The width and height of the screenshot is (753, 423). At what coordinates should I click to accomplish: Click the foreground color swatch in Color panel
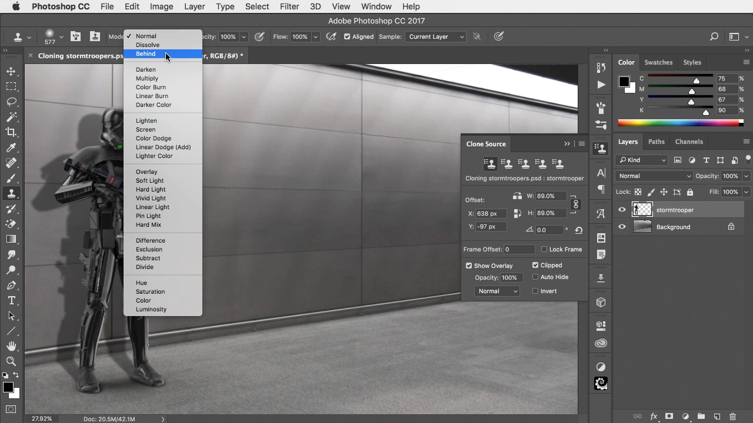[624, 82]
